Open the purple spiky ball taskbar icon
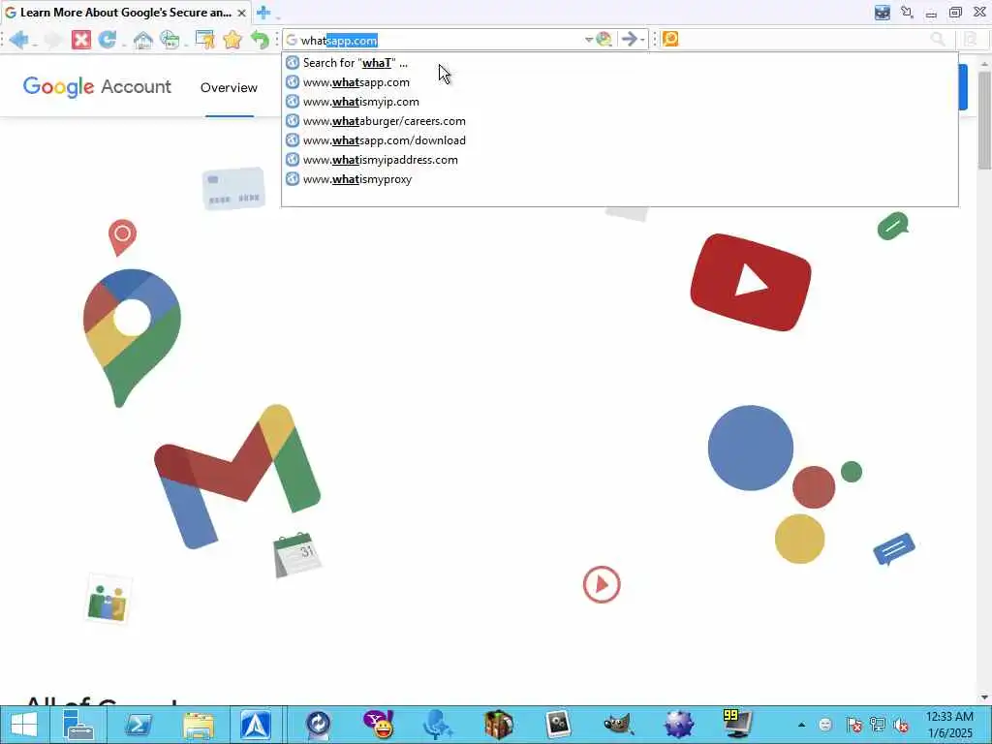Image resolution: width=992 pixels, height=744 pixels. (x=678, y=725)
